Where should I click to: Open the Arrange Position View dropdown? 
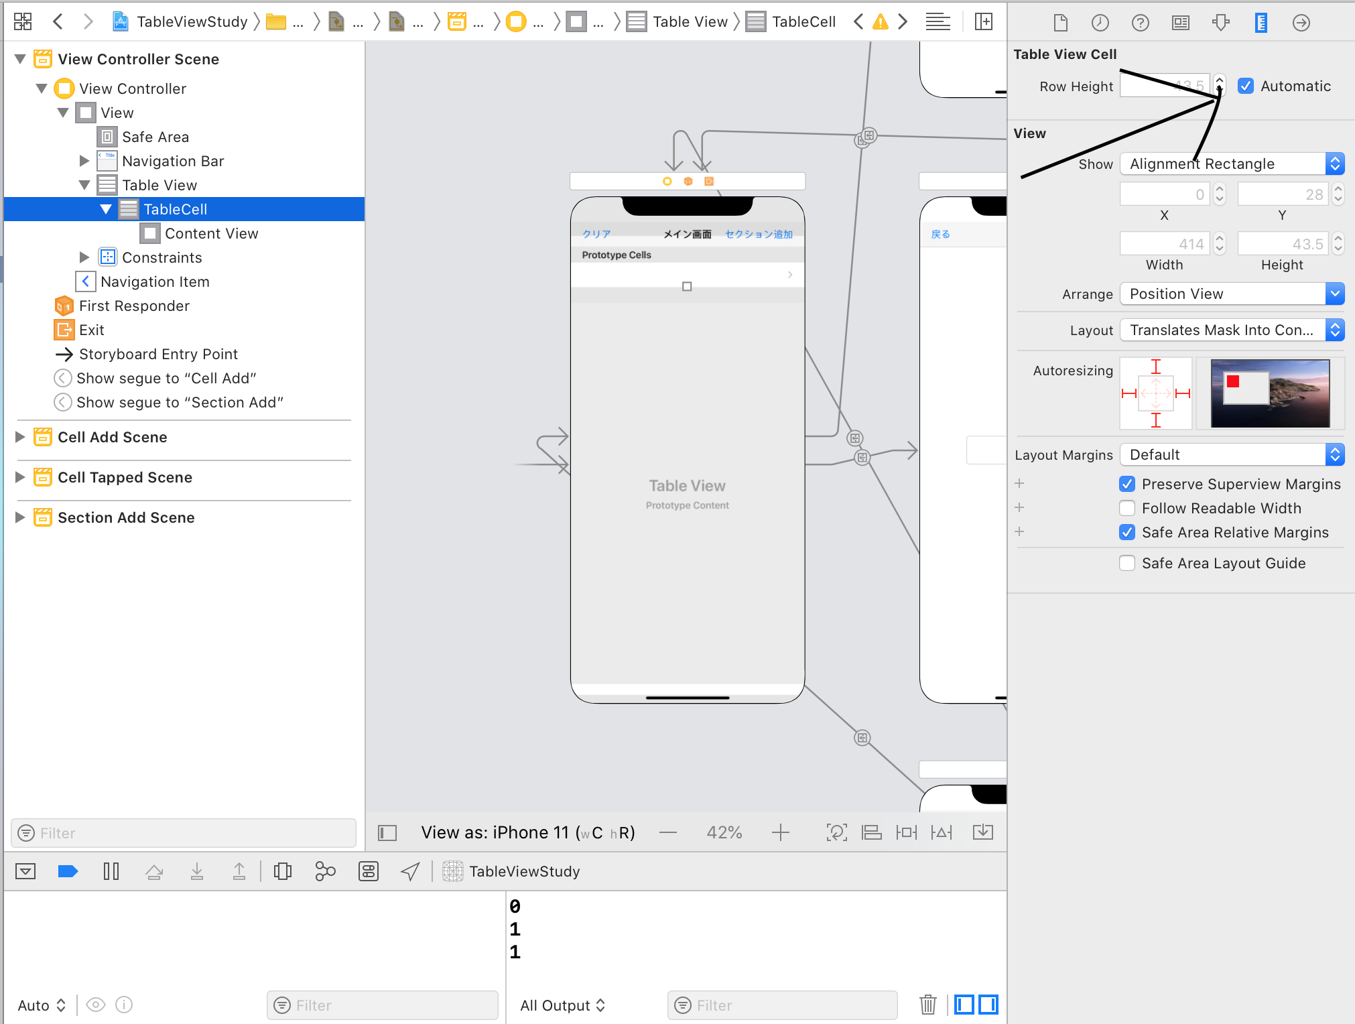[1232, 294]
